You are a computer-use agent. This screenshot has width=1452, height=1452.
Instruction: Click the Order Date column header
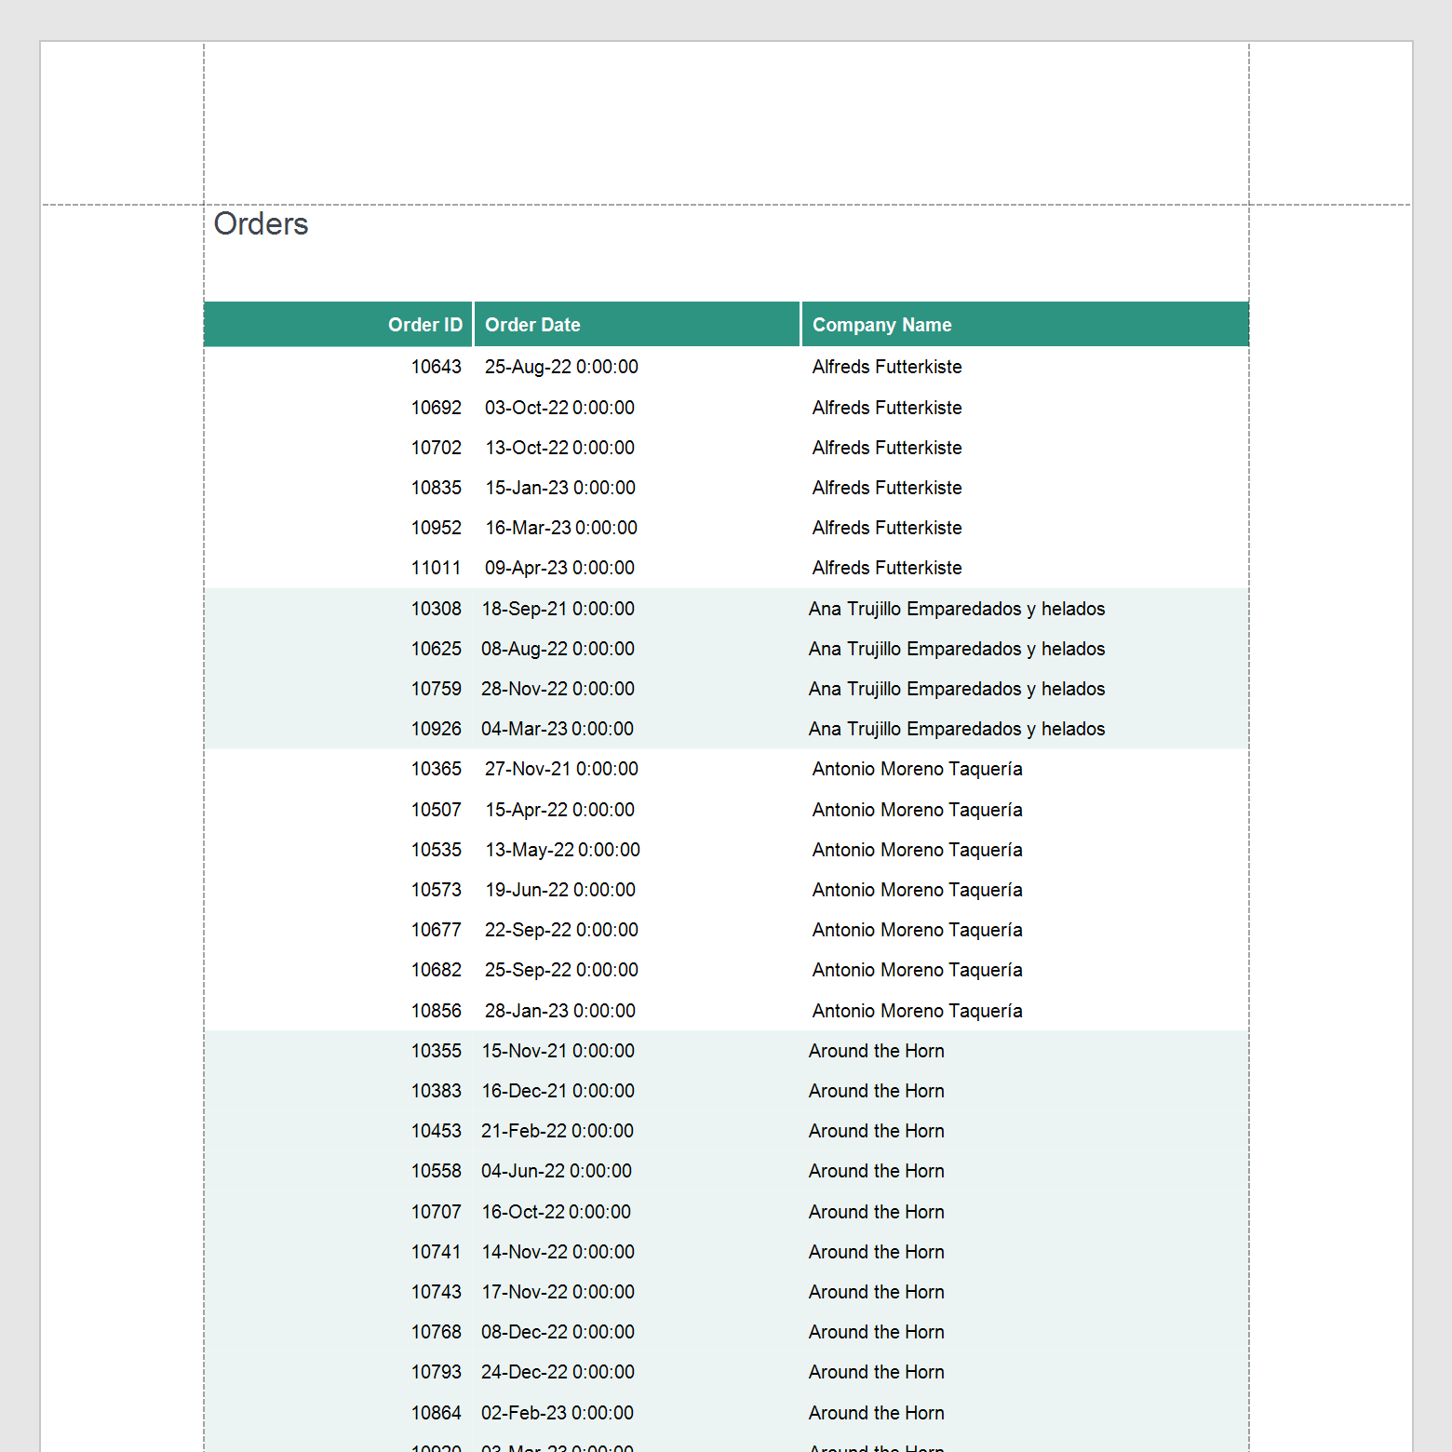tap(532, 324)
